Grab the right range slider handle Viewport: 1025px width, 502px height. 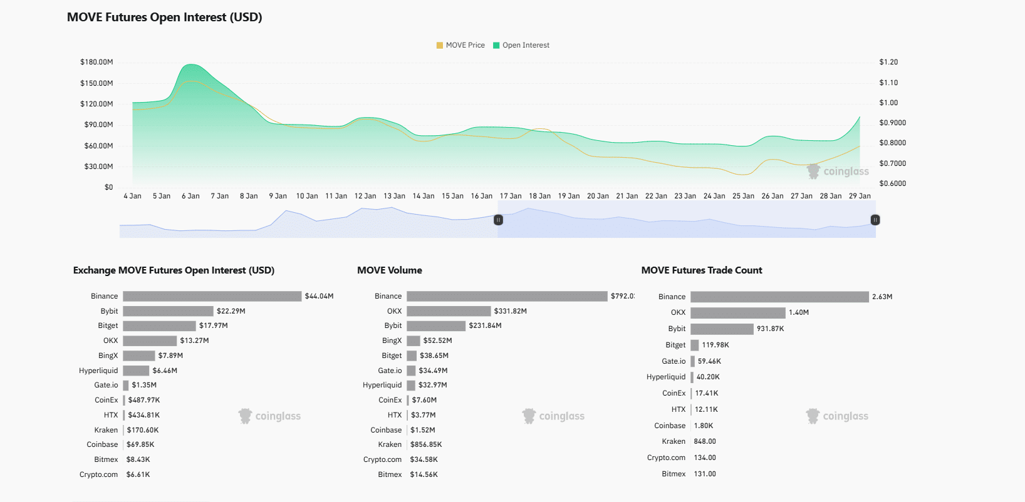point(875,220)
